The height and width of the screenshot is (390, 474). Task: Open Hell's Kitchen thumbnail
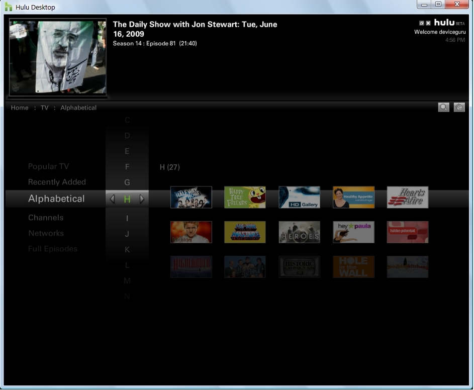pos(191,232)
